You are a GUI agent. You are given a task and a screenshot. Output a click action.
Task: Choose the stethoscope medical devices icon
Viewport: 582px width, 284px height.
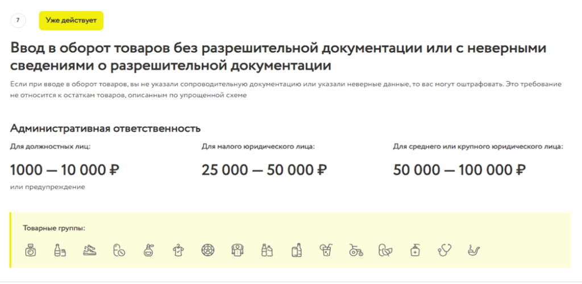444,250
